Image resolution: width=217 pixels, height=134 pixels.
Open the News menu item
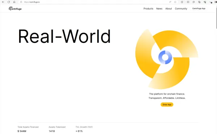point(159,9)
